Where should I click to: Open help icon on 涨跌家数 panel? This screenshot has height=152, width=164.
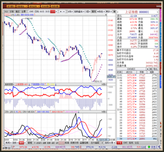click(102, 84)
